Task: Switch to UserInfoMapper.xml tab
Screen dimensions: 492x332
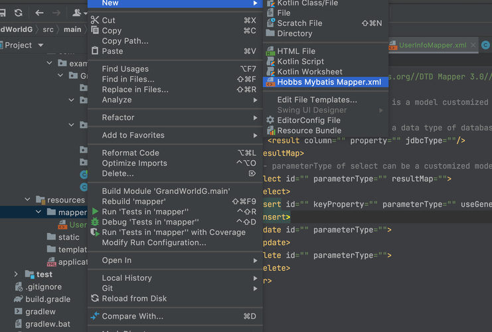Action: (432, 45)
